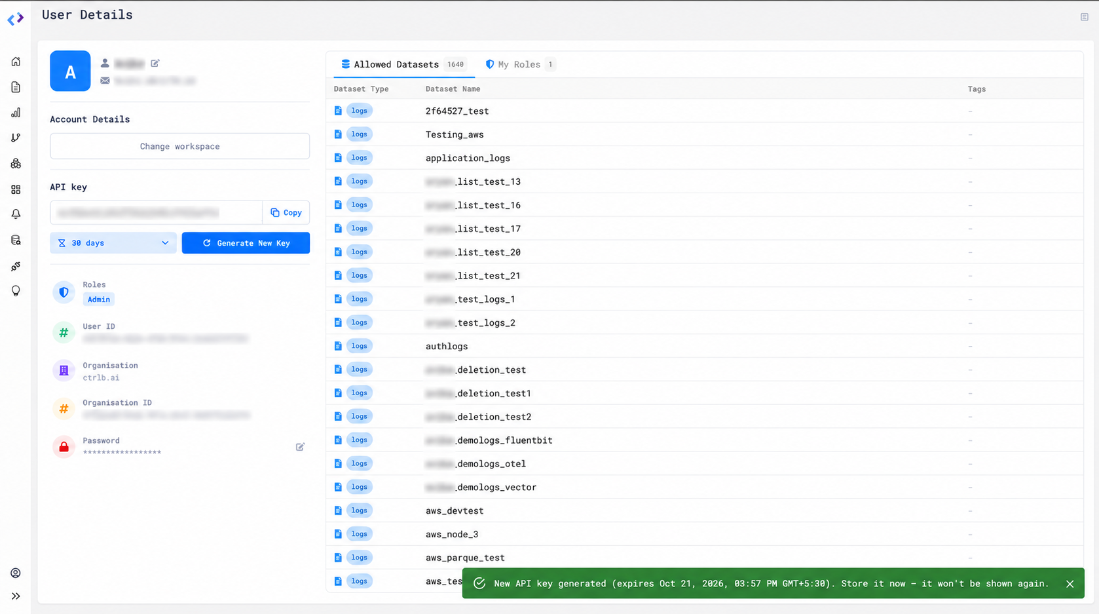Open the dashboards grid sidebar icon

click(x=16, y=189)
